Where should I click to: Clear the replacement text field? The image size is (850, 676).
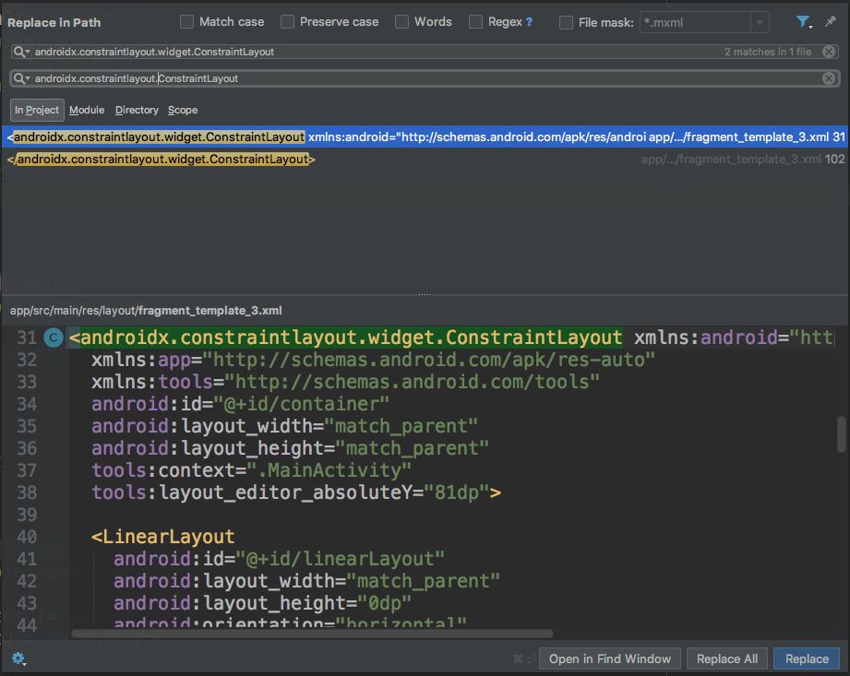tap(829, 78)
